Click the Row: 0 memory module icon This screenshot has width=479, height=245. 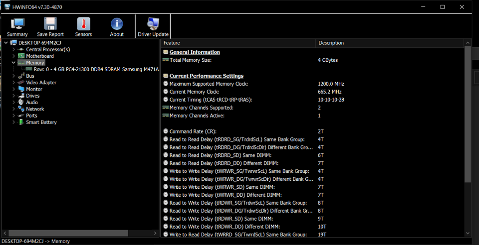(29, 69)
